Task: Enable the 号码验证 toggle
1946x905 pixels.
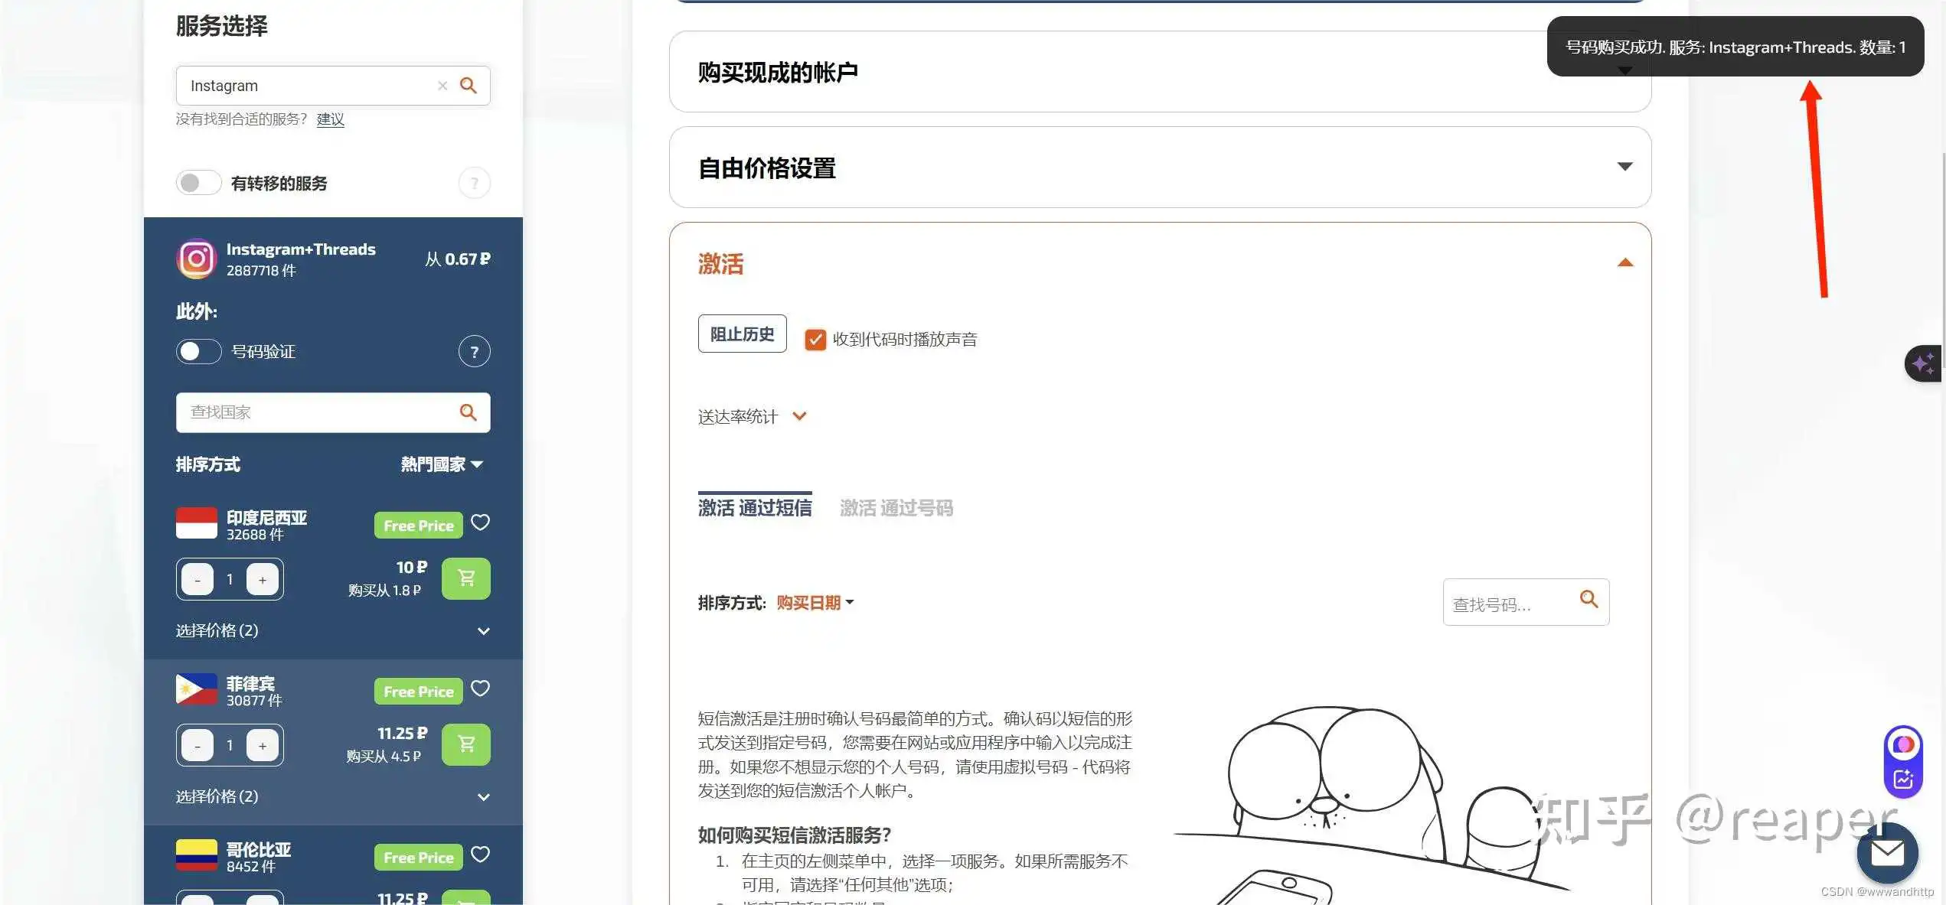Action: (198, 352)
